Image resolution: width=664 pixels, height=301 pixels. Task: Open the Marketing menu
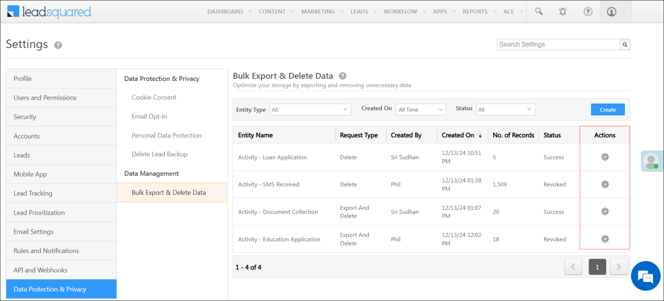[x=318, y=11]
